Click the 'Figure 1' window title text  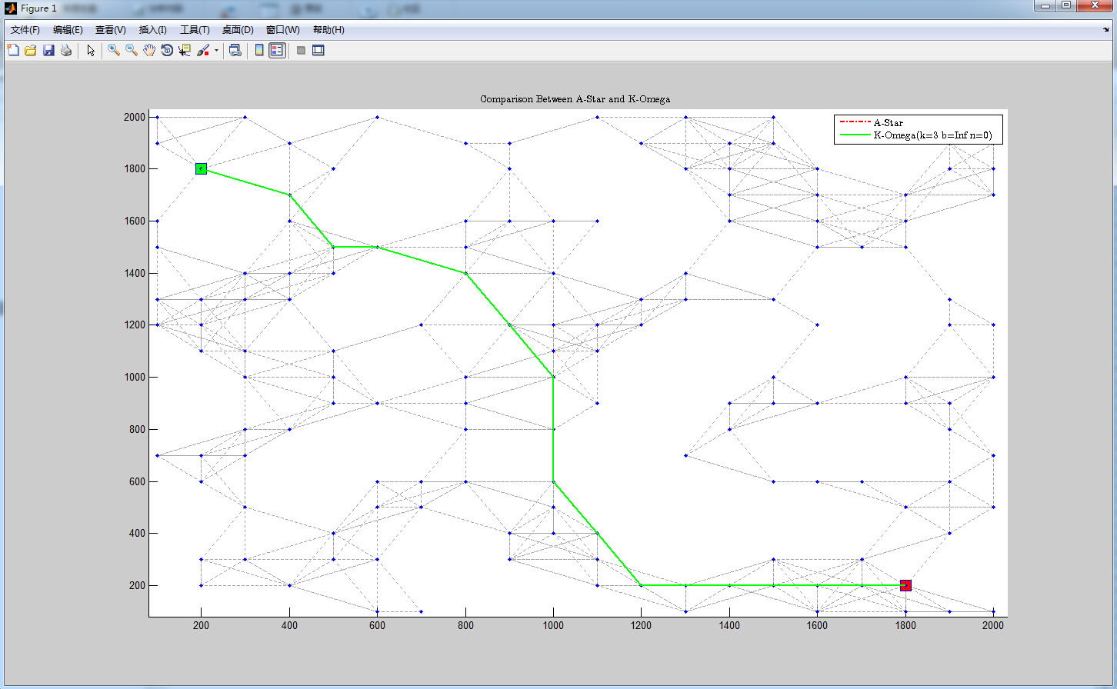38,8
